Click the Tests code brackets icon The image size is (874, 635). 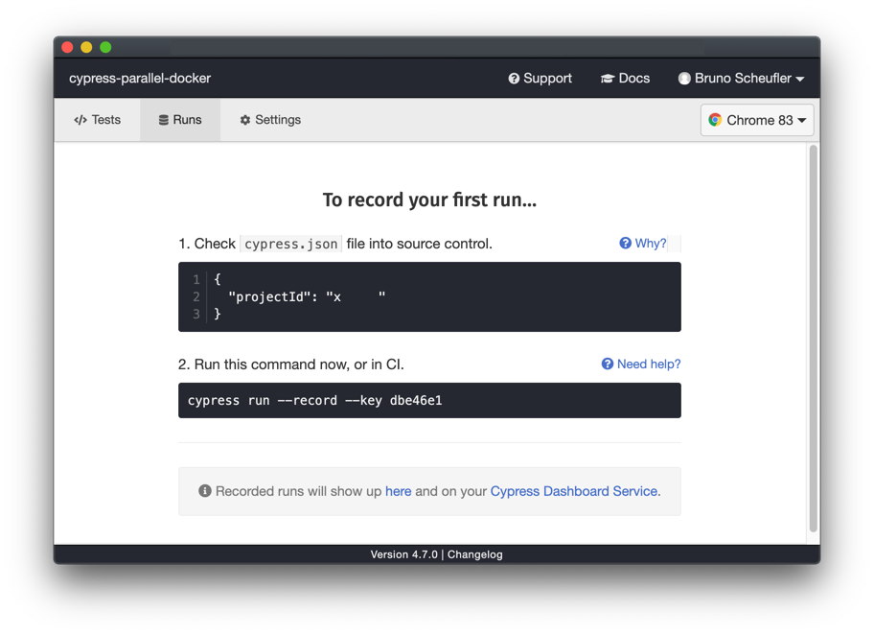point(80,120)
